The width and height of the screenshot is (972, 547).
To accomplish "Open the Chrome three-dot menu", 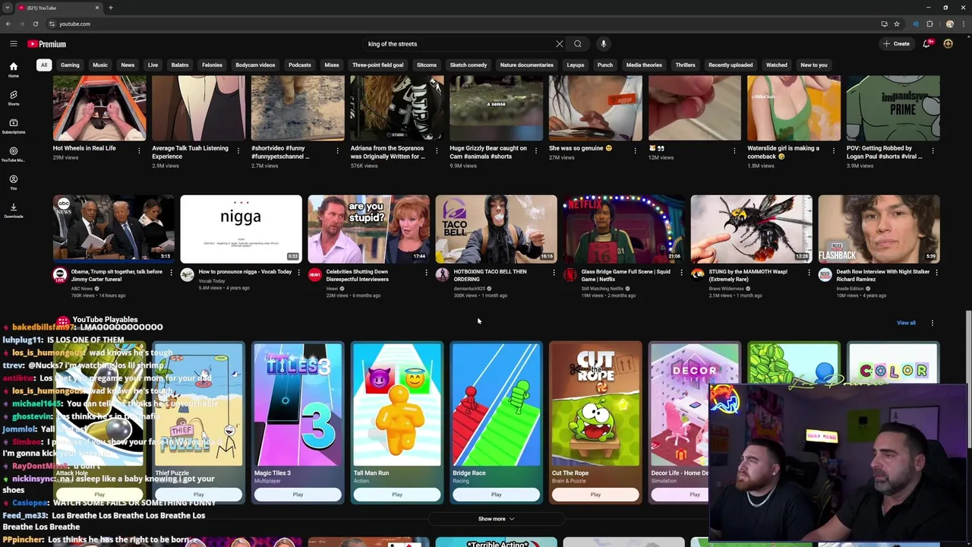I will pyautogui.click(x=964, y=24).
